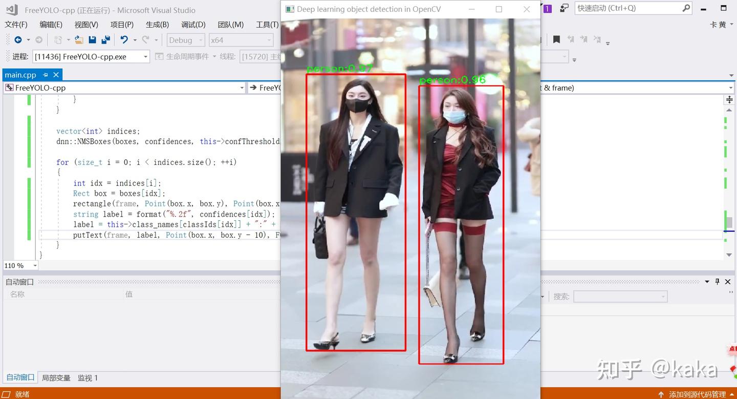Switch to the 局部变量 tab
The height and width of the screenshot is (399, 737).
[56, 377]
